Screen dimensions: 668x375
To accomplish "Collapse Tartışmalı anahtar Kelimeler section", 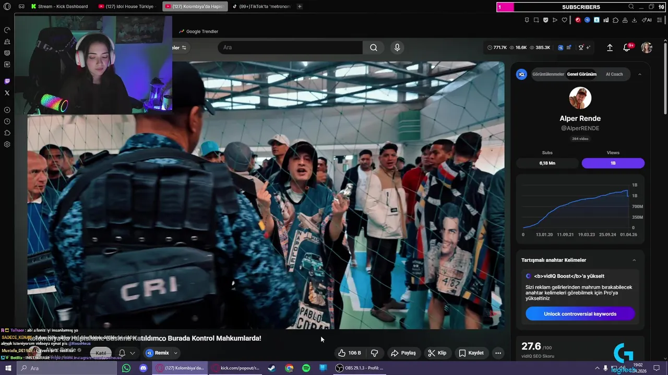I will click(x=634, y=260).
